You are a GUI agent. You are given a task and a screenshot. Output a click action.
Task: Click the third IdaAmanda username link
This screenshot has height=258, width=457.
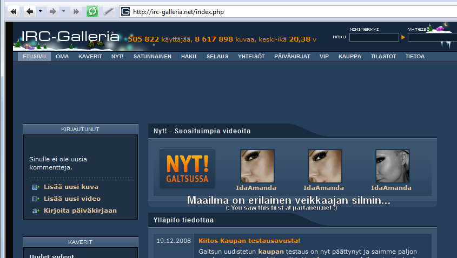(x=392, y=188)
